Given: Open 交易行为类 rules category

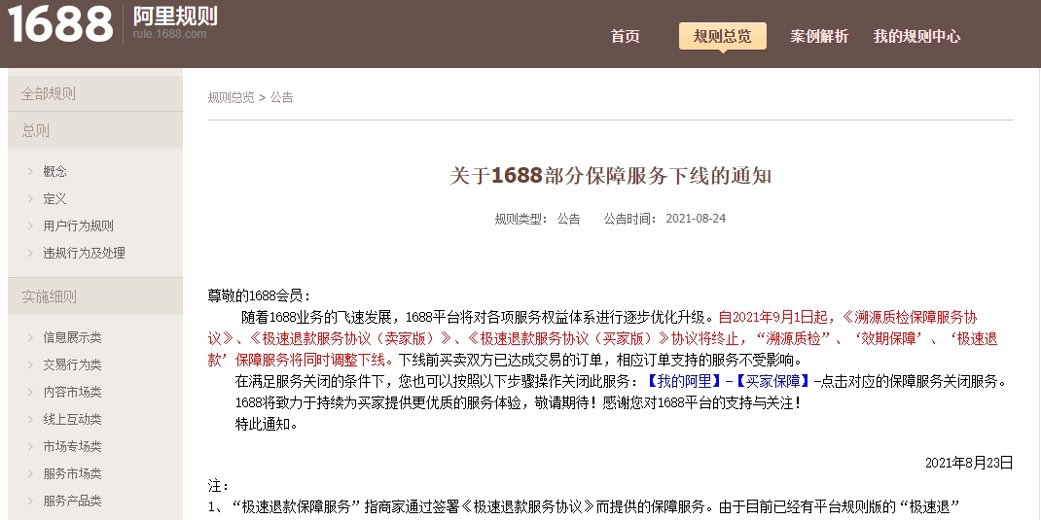Looking at the screenshot, I should click(72, 364).
